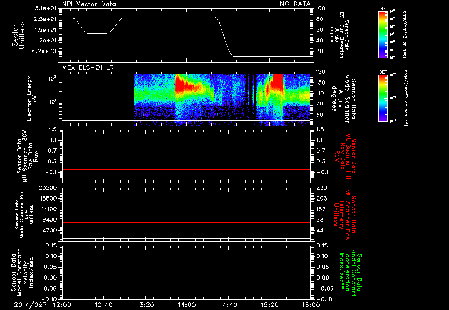Image resolution: width=449 pixels, height=310 pixels.
Task: Select the "Electron Energy eV" axis title
Action: (32, 99)
